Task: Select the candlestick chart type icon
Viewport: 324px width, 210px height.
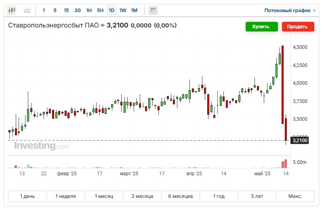Action: coord(12,10)
